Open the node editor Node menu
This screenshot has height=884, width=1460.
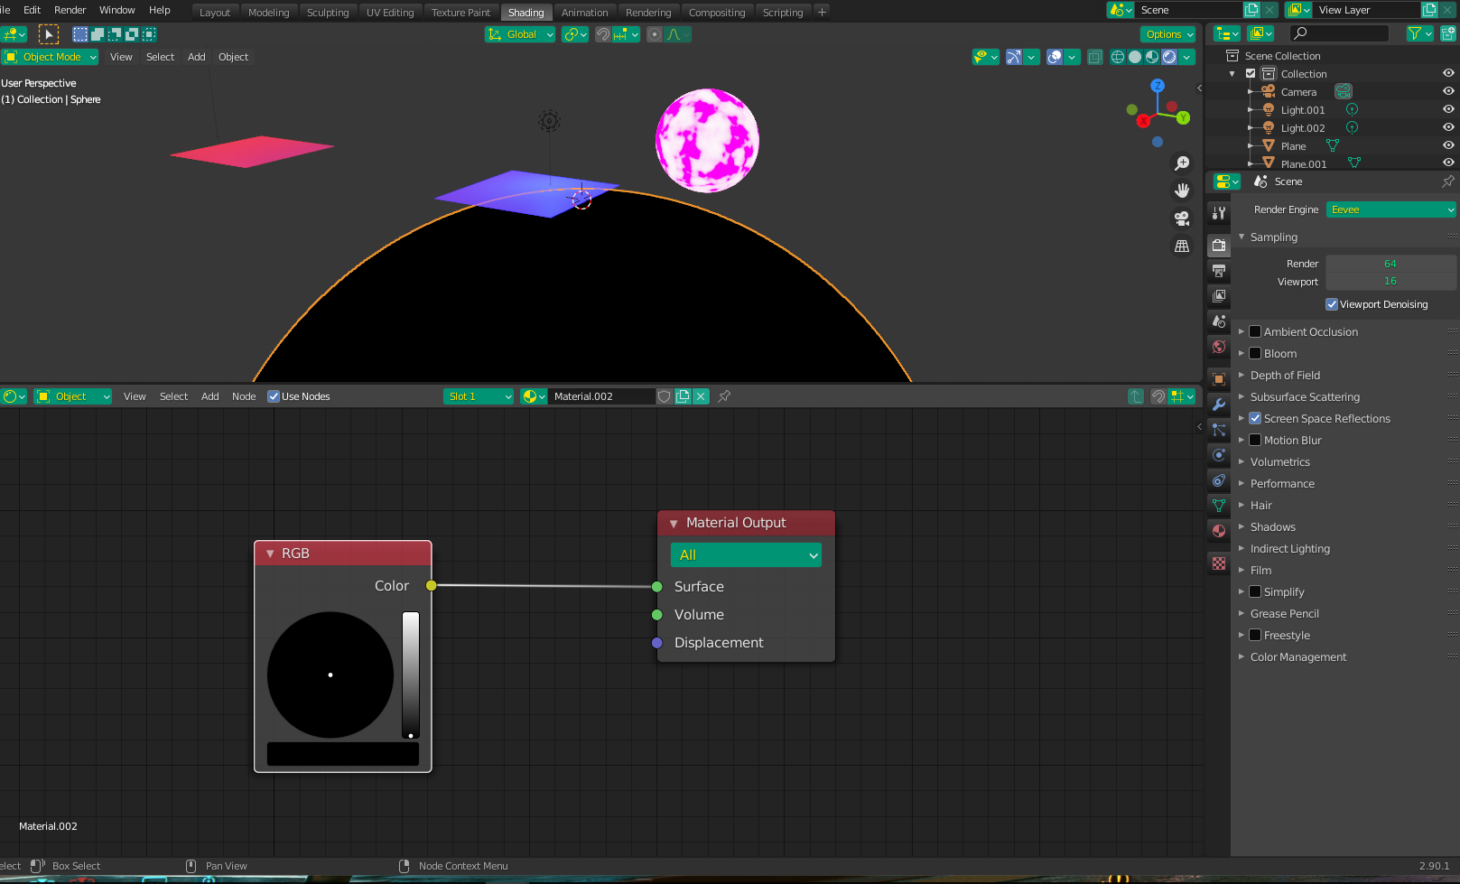pos(244,396)
